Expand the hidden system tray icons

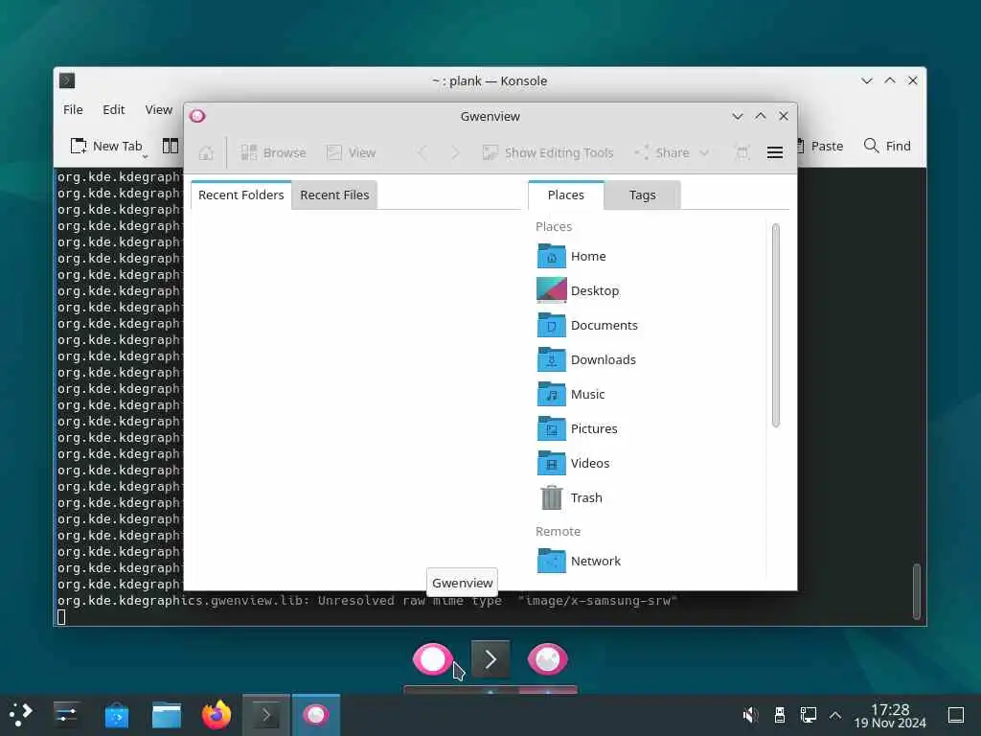(x=835, y=715)
